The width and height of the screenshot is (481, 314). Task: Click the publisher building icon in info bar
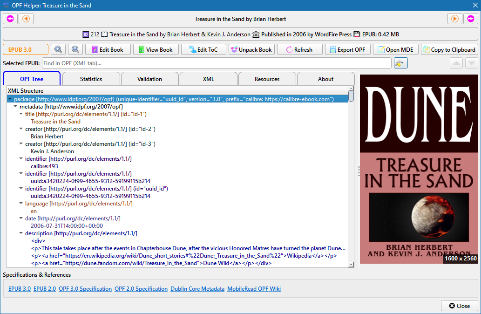(x=256, y=34)
